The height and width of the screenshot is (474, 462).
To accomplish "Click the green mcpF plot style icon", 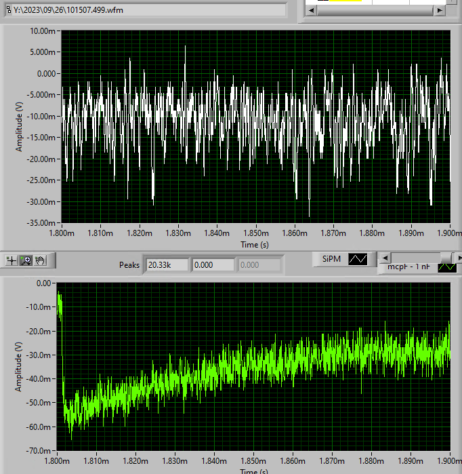I will (447, 266).
